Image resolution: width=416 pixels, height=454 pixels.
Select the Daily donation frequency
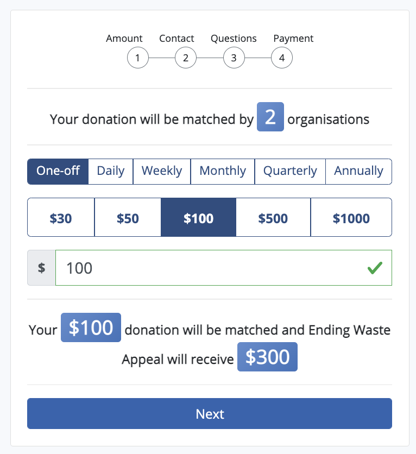110,171
